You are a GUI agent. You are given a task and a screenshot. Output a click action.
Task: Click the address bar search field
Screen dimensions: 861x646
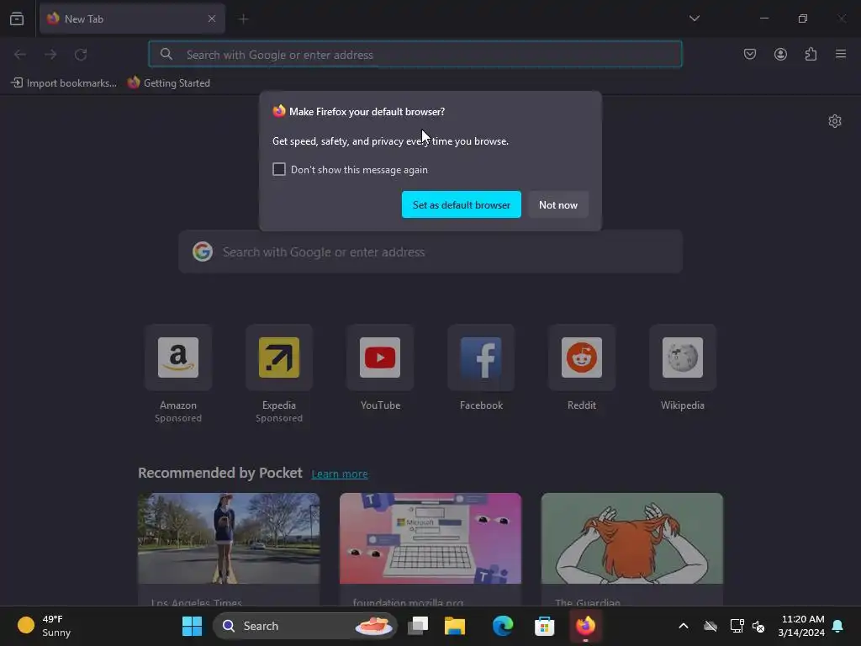coord(415,55)
